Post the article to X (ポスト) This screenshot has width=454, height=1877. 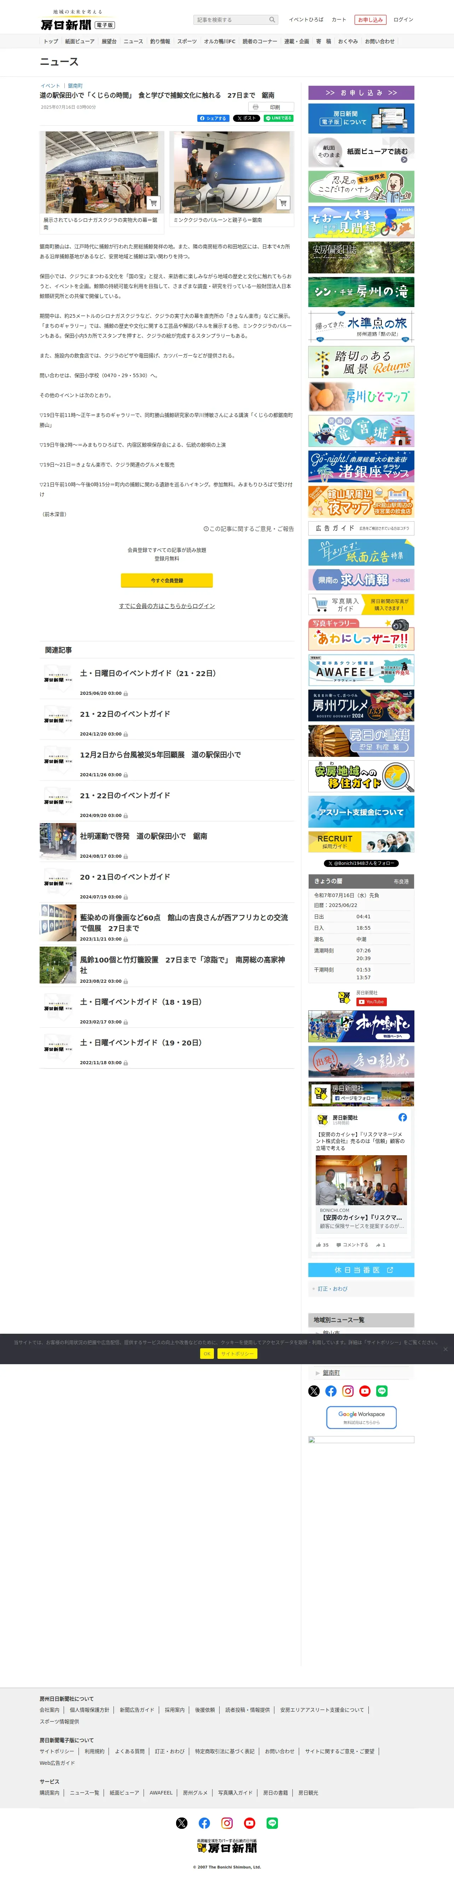point(247,118)
